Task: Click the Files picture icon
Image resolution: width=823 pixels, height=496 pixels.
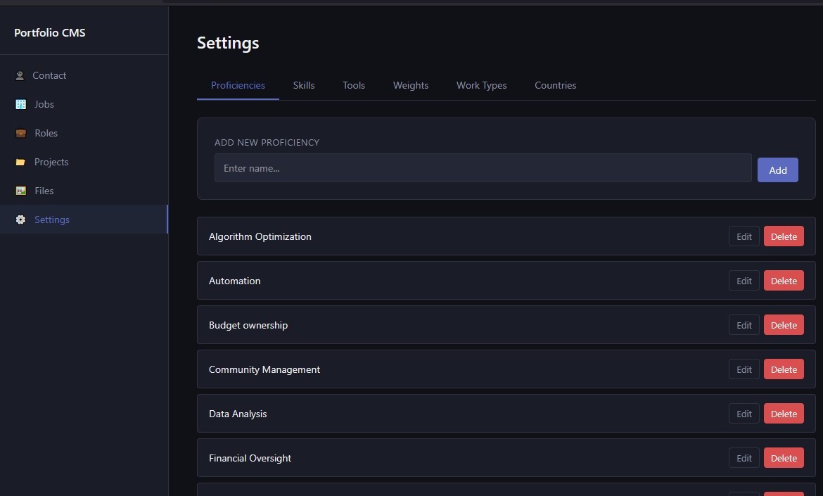Action: coord(20,191)
